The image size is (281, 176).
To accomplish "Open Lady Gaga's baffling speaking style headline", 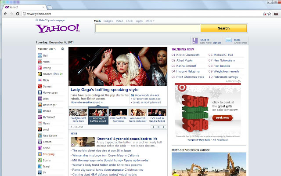I will (x=104, y=90).
